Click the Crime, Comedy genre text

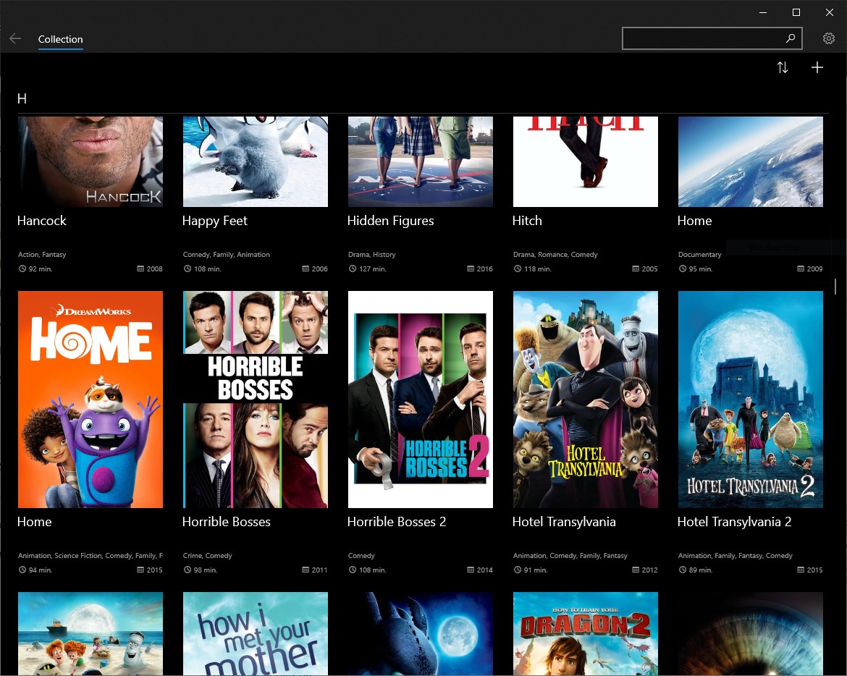pos(208,556)
